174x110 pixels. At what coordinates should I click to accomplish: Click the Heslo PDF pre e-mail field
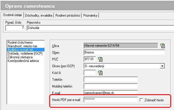click(111, 100)
